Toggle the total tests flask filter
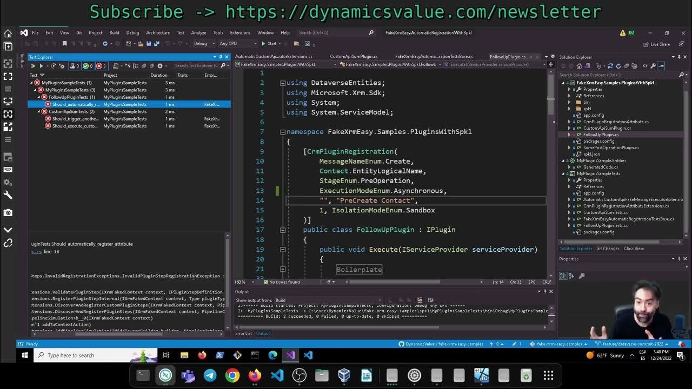This screenshot has width=692, height=389. (75, 66)
